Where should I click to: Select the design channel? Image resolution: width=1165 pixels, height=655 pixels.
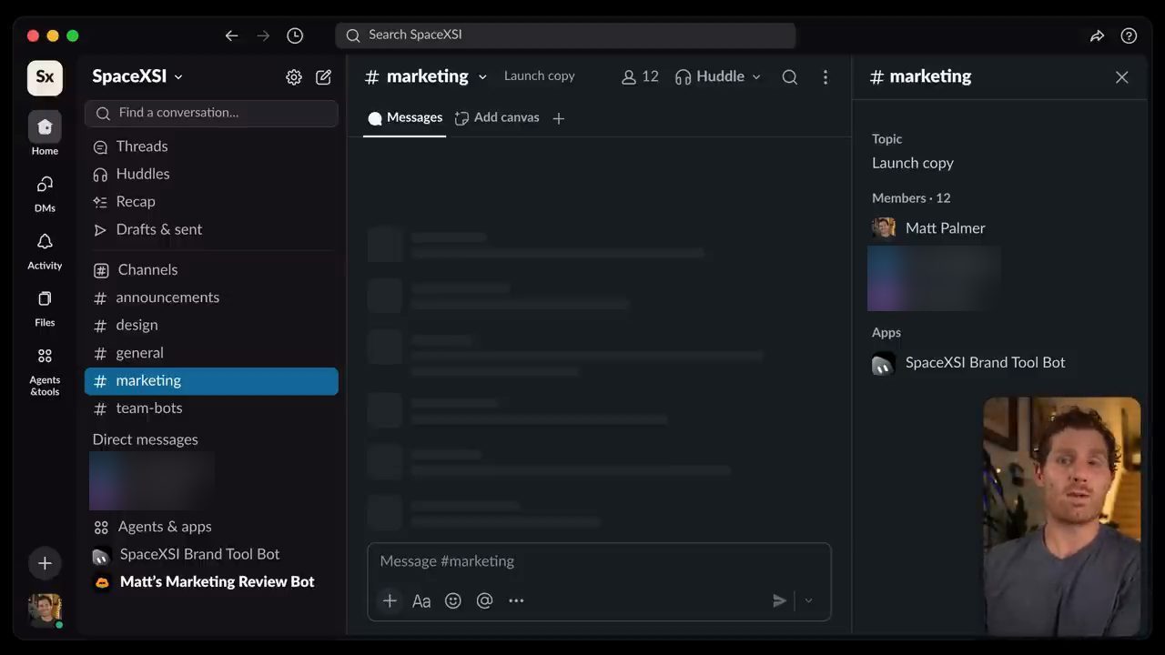click(x=211, y=325)
